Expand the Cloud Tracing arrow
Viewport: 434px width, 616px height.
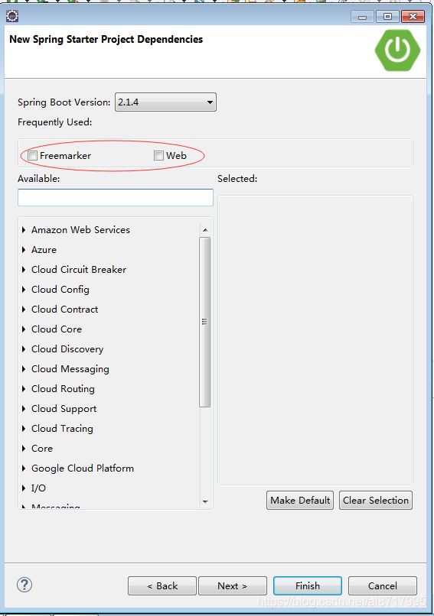(x=24, y=429)
